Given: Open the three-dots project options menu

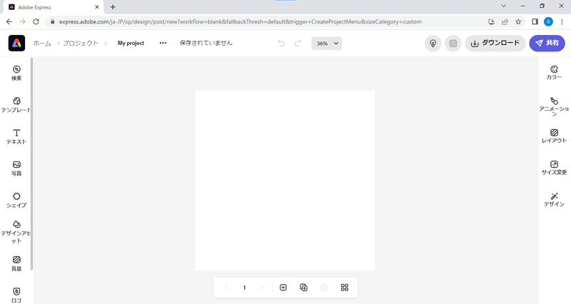Looking at the screenshot, I should tap(163, 43).
